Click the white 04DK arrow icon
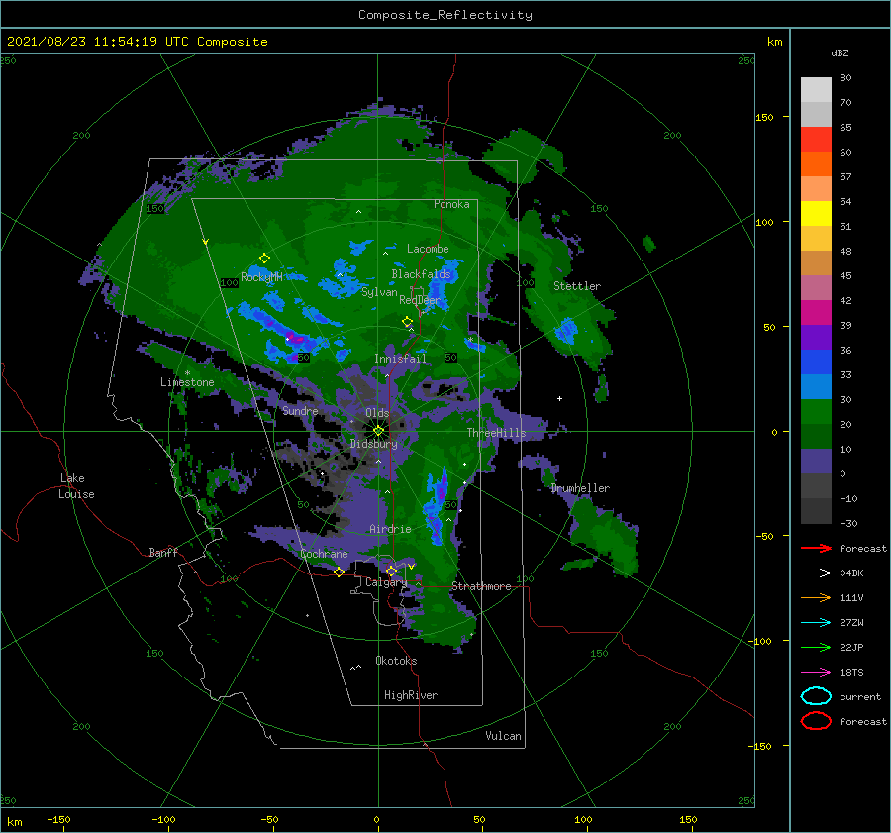The height and width of the screenshot is (833, 891). coord(816,573)
